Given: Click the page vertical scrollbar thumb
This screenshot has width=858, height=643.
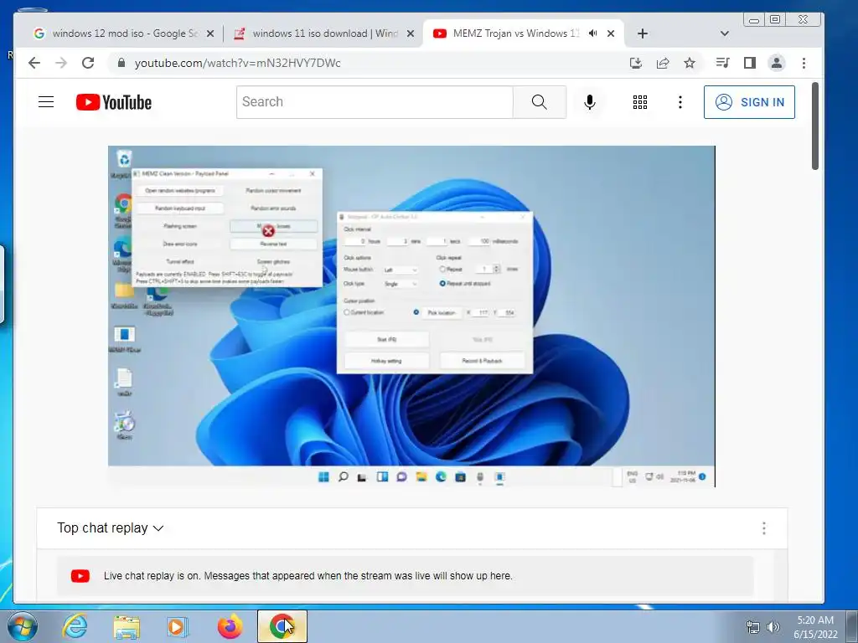Looking at the screenshot, I should (814, 127).
